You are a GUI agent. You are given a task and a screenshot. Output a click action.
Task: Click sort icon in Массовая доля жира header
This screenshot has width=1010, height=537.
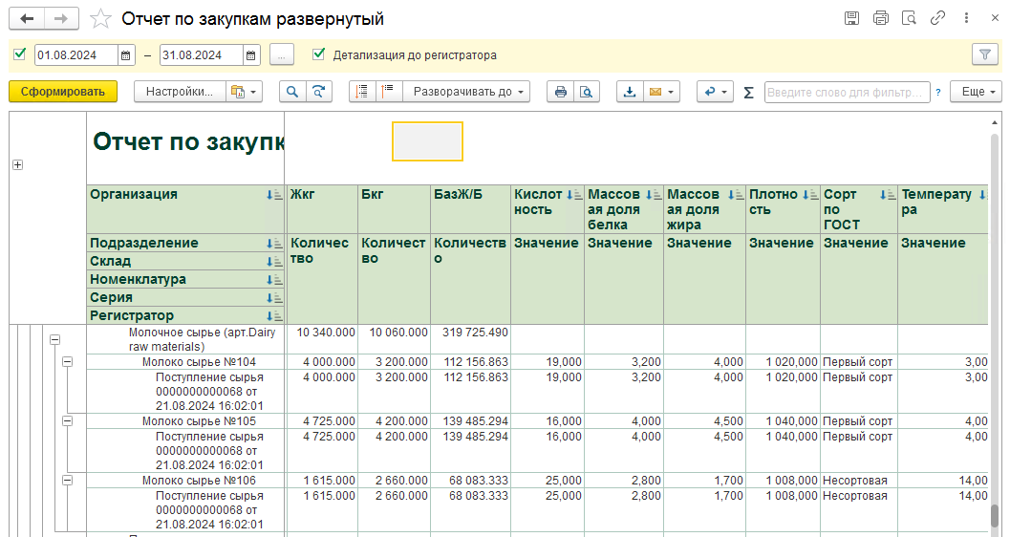click(x=736, y=195)
